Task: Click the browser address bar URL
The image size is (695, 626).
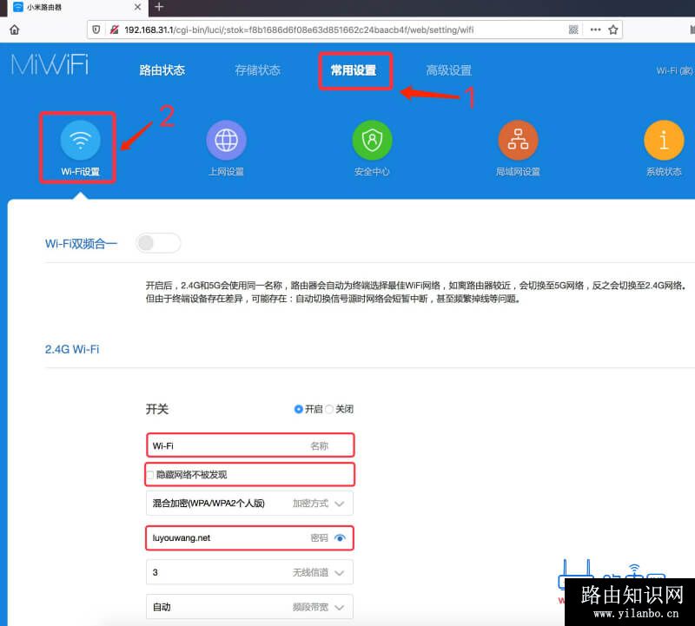Action: point(299,30)
